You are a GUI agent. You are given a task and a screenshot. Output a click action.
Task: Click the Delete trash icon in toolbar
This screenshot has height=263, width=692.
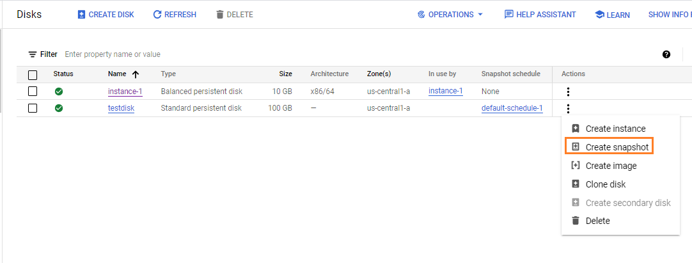(x=220, y=15)
